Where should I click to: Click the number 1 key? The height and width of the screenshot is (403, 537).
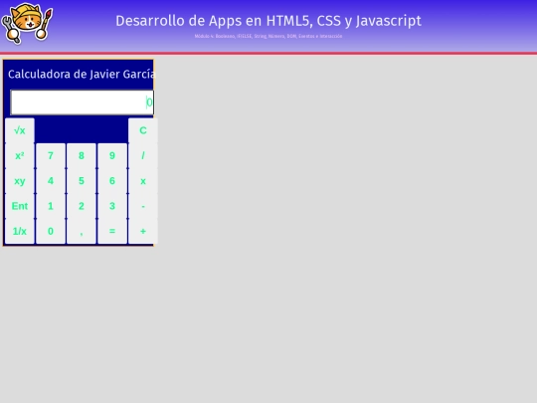pyautogui.click(x=51, y=206)
